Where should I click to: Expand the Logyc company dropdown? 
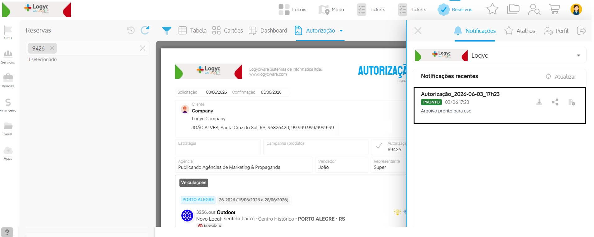click(x=578, y=55)
